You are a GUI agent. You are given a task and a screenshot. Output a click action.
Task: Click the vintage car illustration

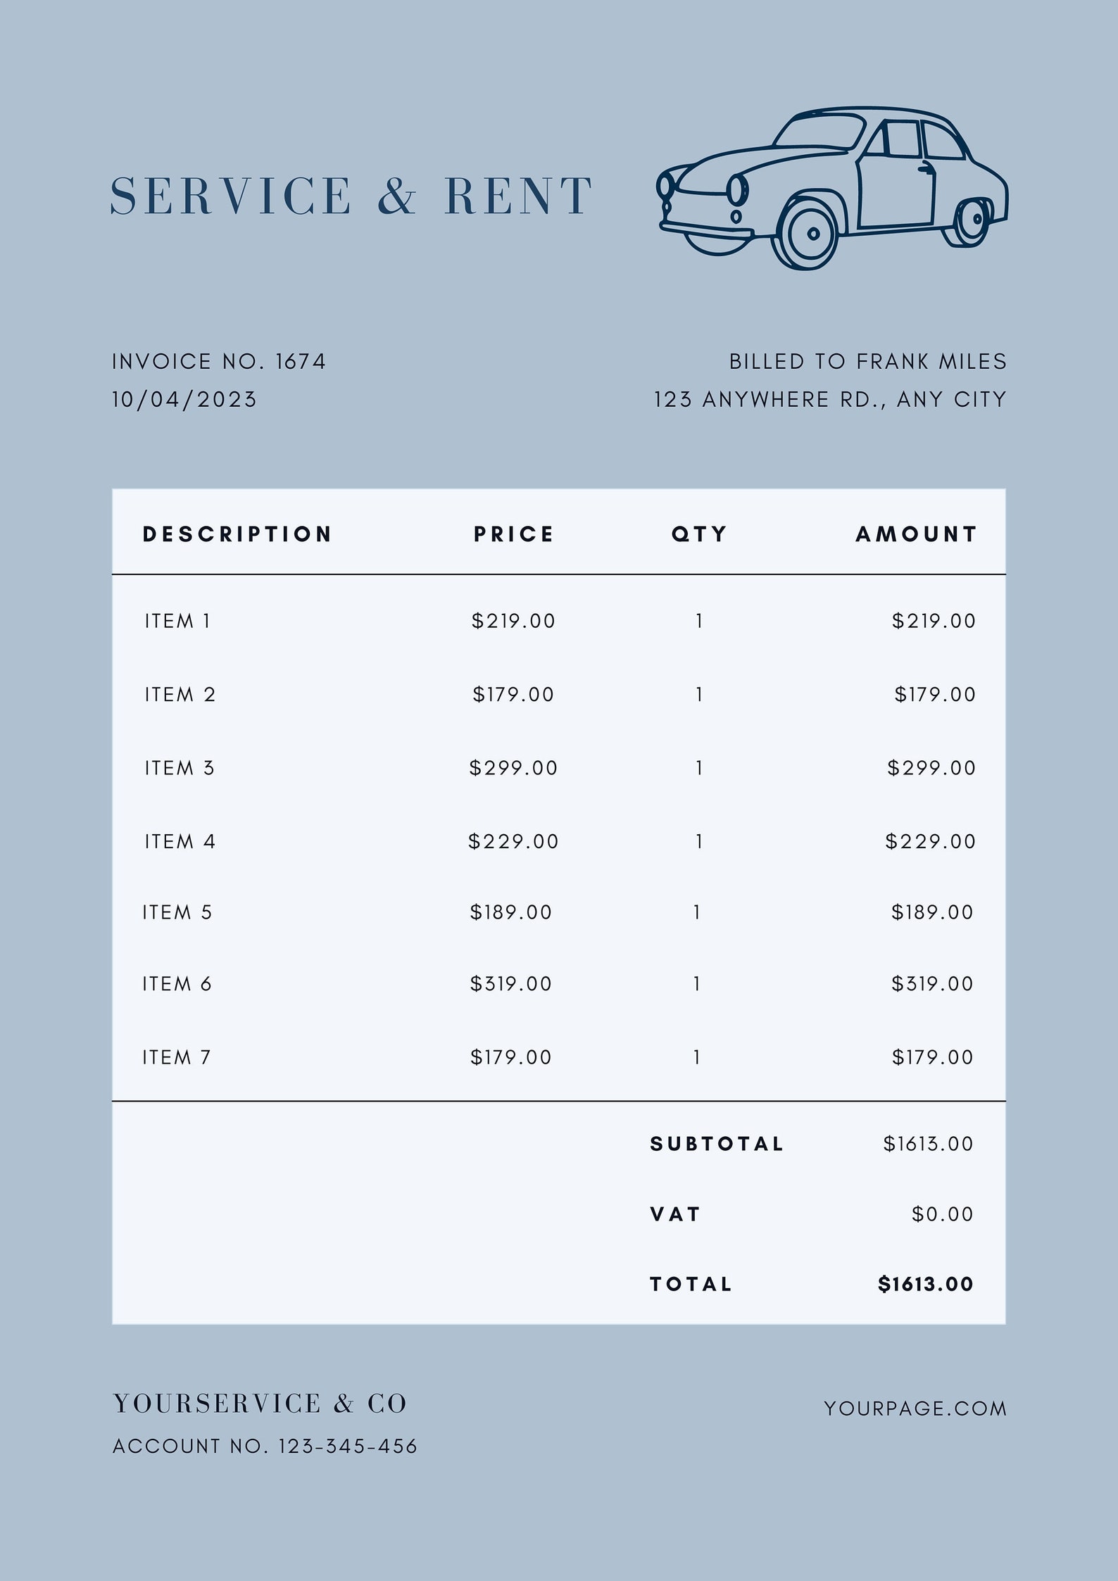[832, 188]
